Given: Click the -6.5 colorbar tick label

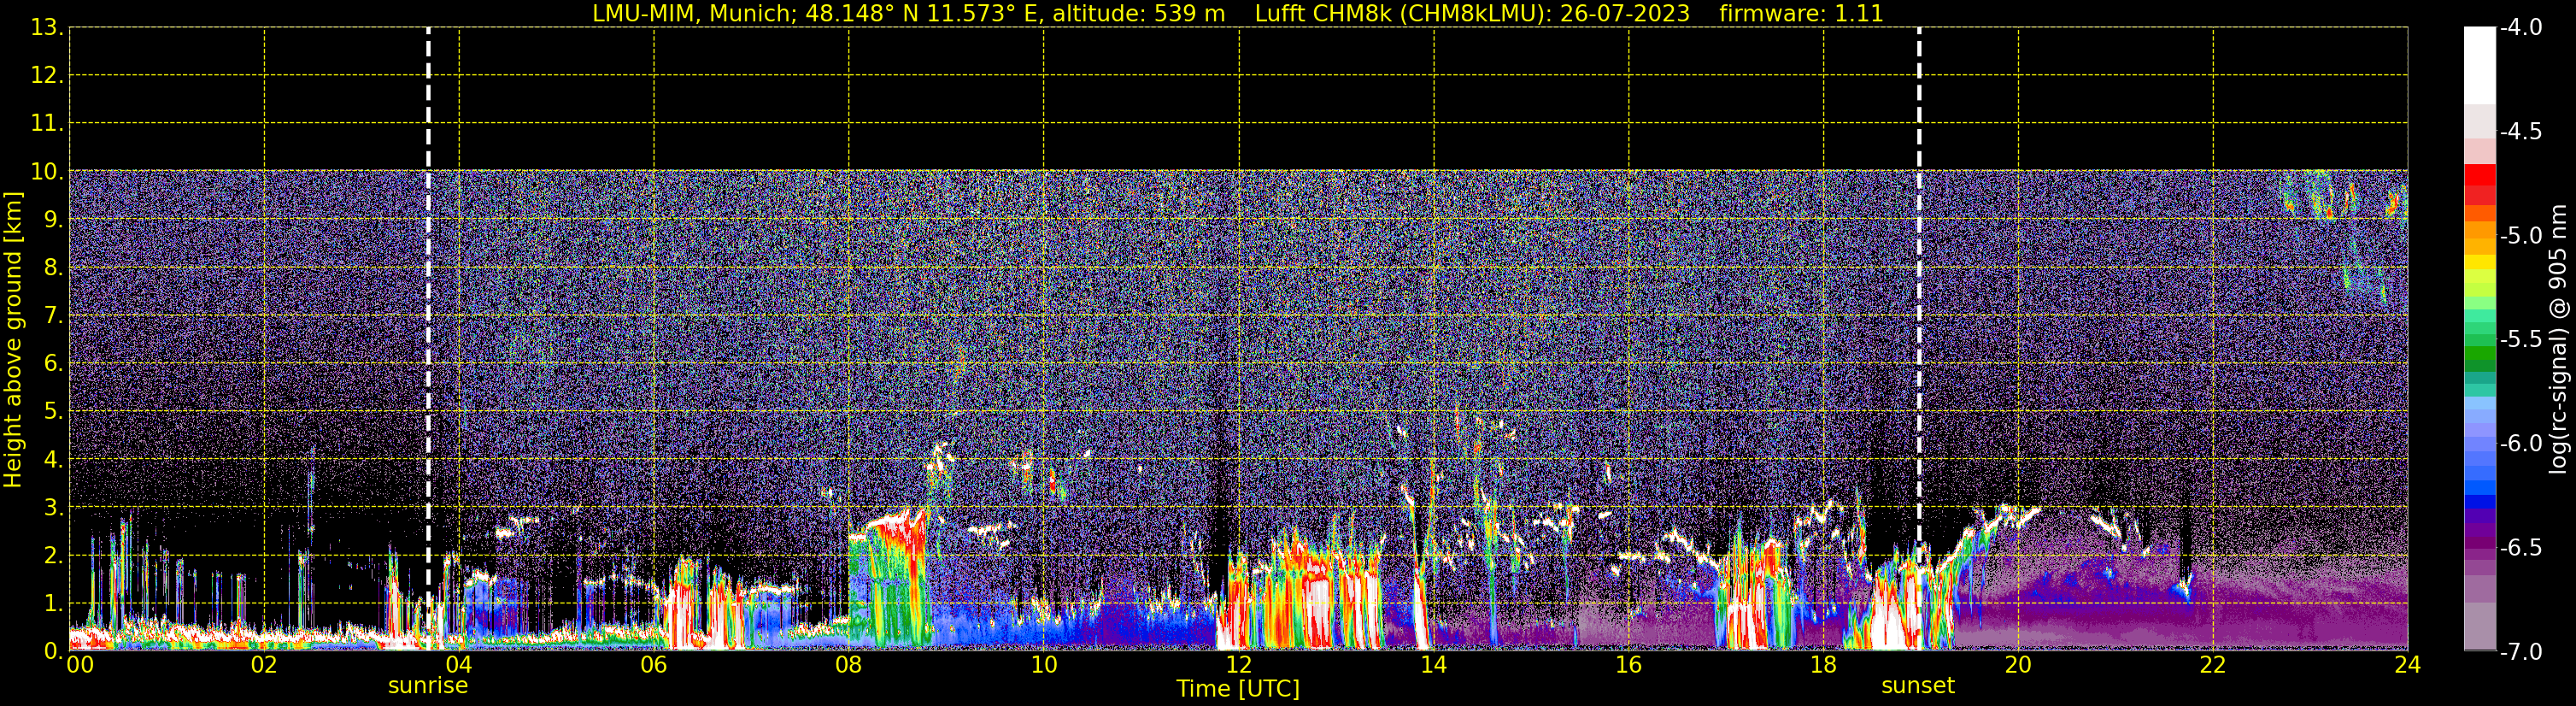Looking at the screenshot, I should [x=2520, y=547].
